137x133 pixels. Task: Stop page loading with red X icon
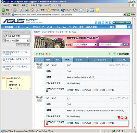tap(22, 10)
